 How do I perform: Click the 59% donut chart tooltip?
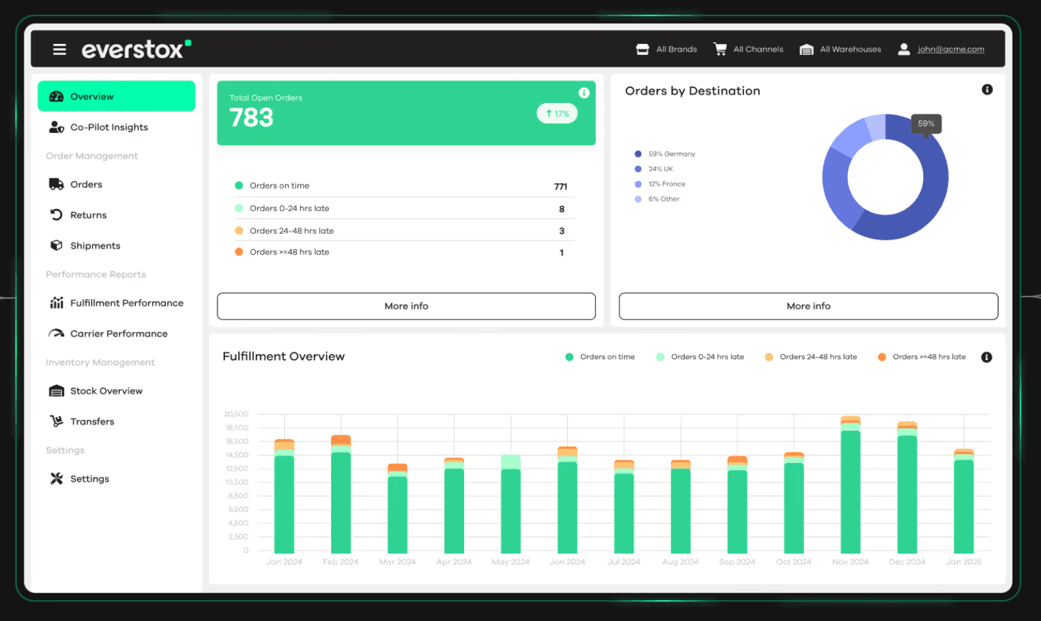(x=926, y=124)
